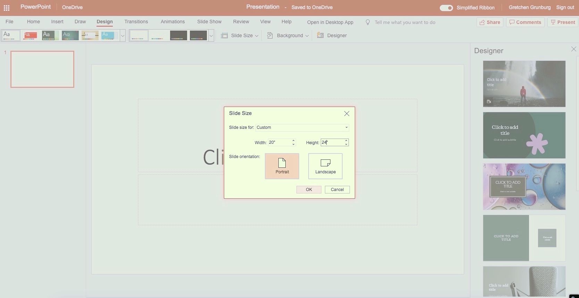Open Designer from the ribbon icon
Screen dimensions: 579x298
tap(320, 35)
